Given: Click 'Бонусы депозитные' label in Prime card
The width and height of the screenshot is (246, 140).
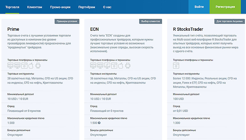Looking at the screenshot, I should [19, 130].
